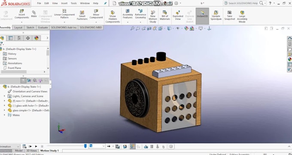The width and height of the screenshot is (292, 155).
Task: Click Show Hidden Components
Action: pos(113,17)
